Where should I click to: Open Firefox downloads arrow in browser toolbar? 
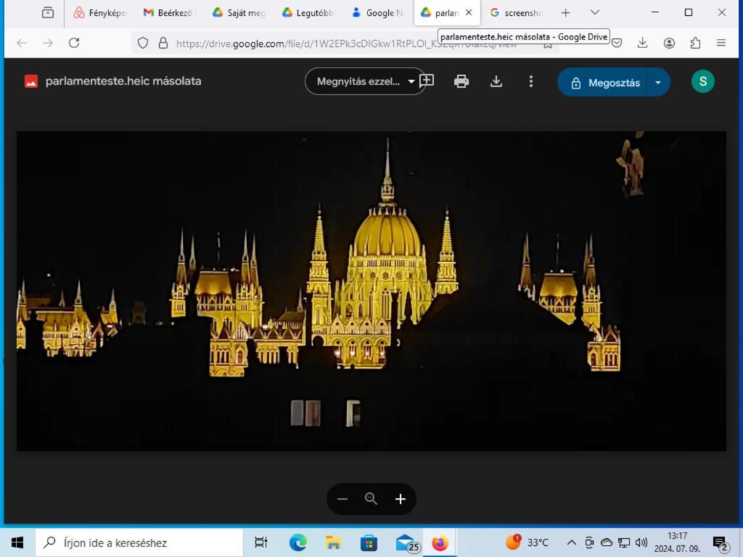[x=643, y=43]
